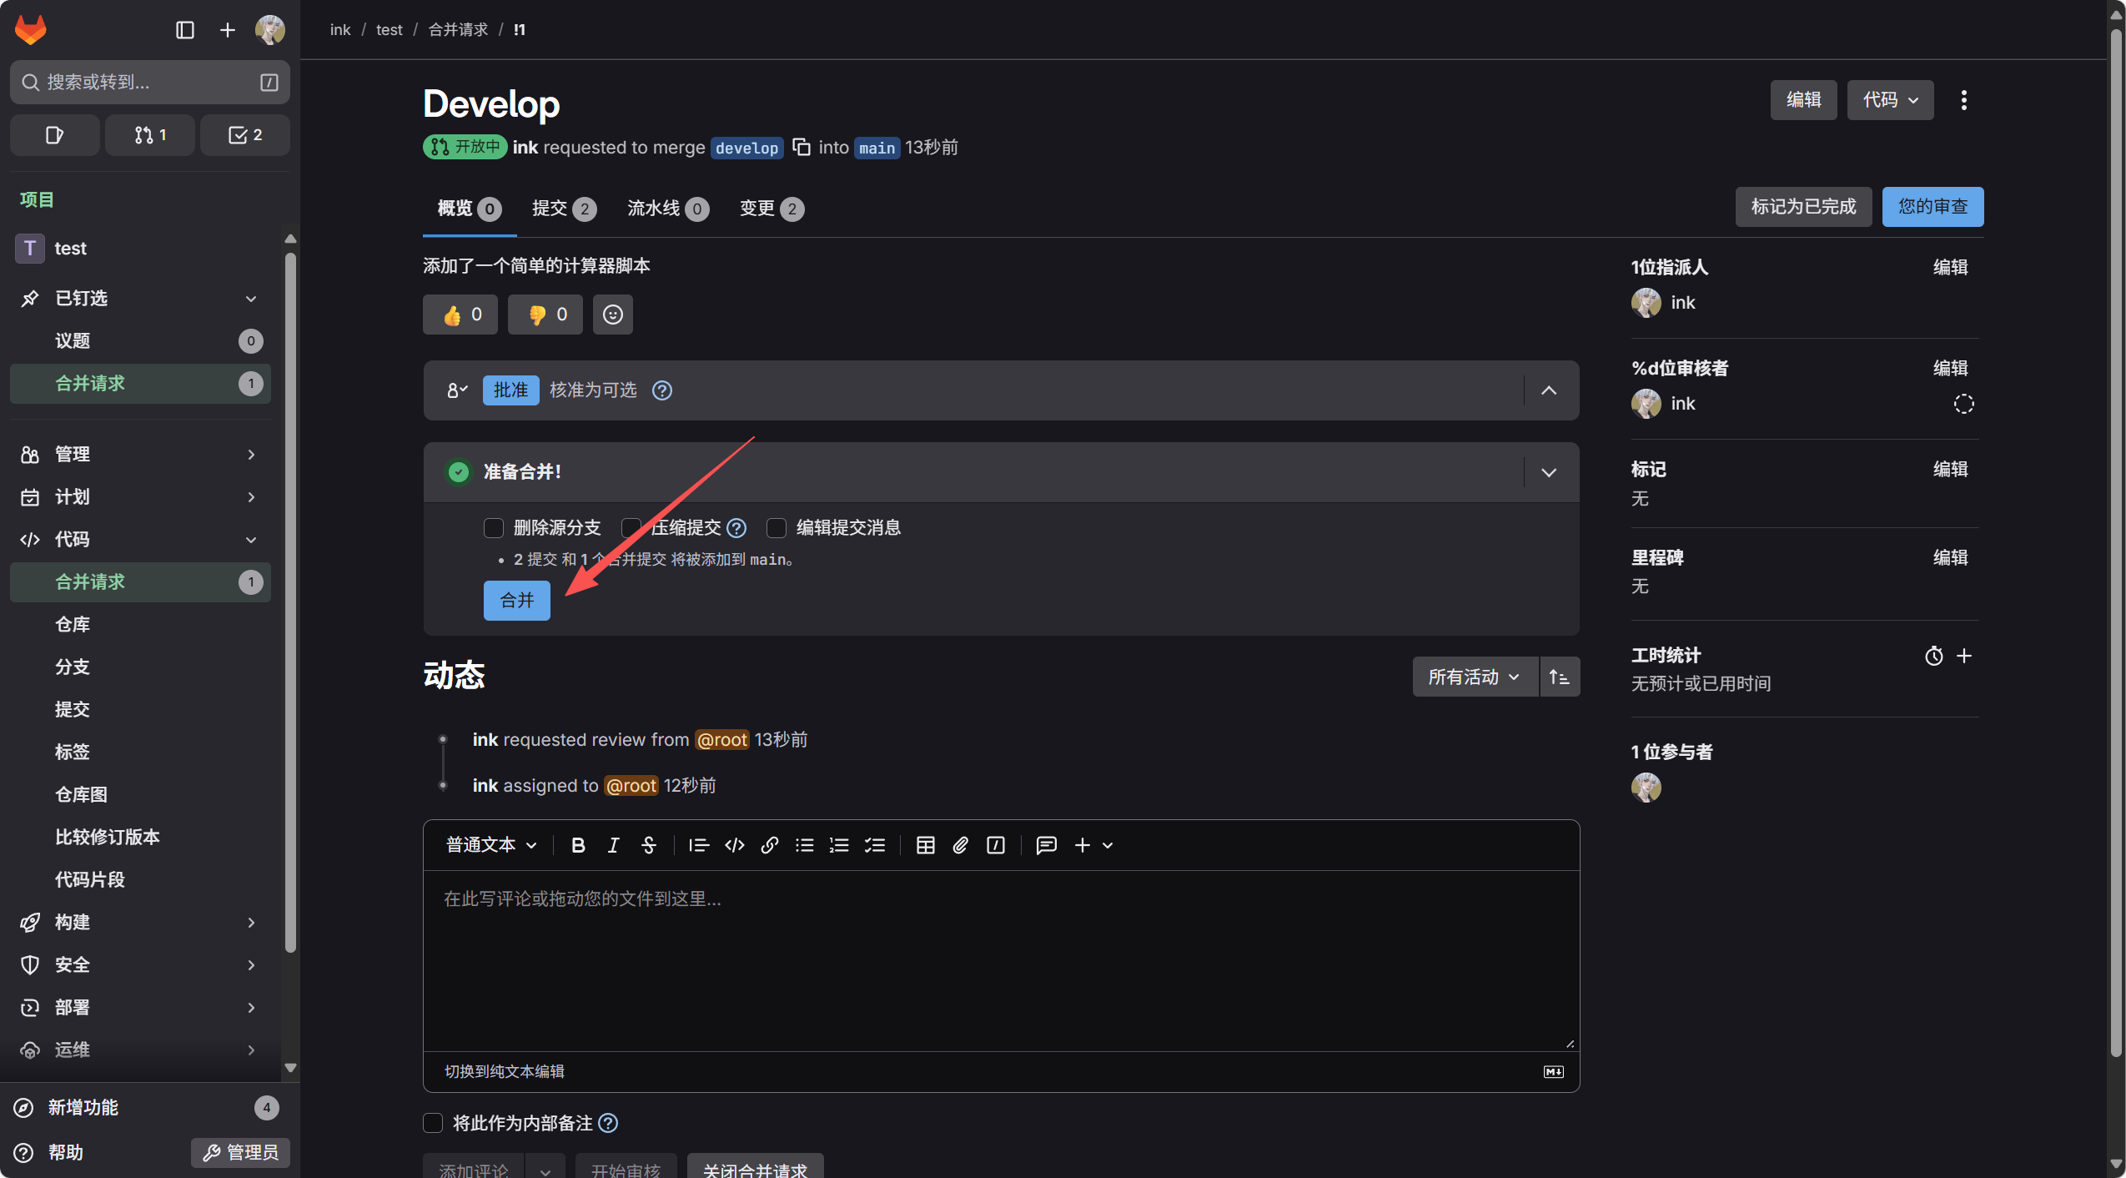
Task: Insert a table in comment editor
Action: [925, 845]
